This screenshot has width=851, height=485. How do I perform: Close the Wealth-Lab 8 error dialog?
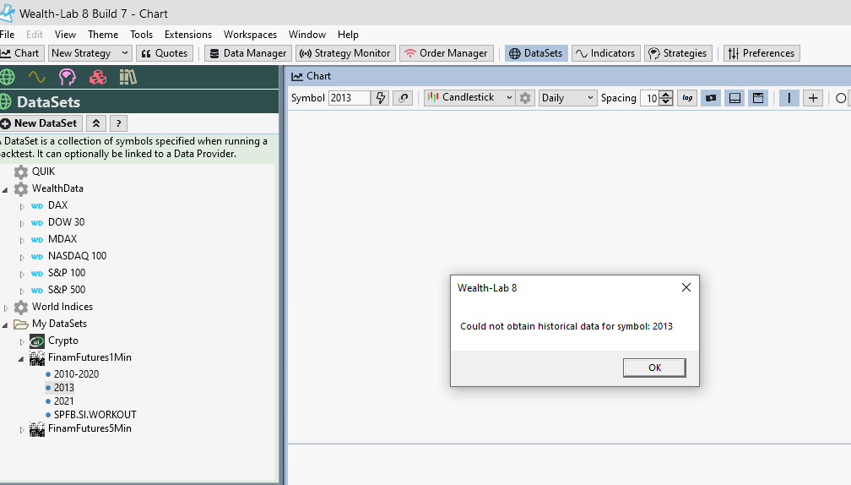pos(686,287)
